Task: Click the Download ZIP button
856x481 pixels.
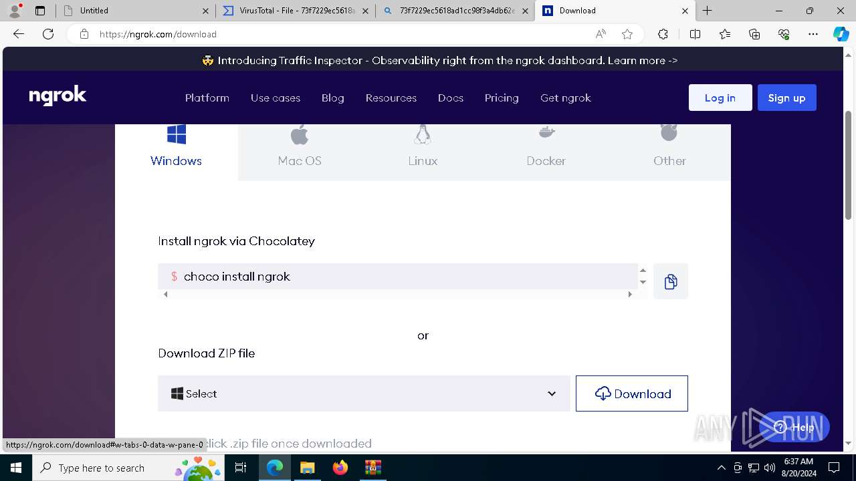Action: click(631, 393)
